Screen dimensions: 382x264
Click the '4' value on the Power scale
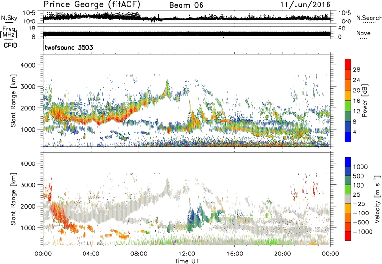click(x=354, y=132)
